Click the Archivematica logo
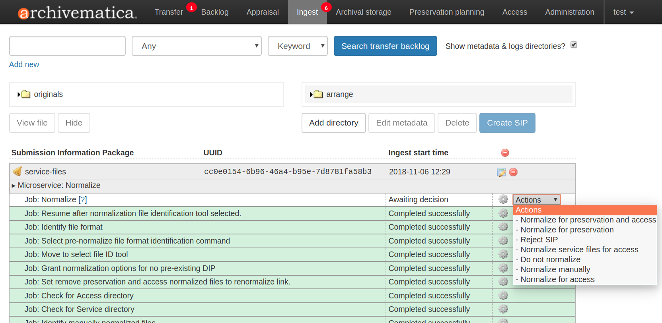This screenshot has height=323, width=662. tap(77, 12)
